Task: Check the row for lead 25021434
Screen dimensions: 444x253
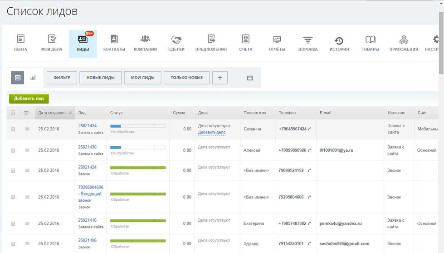Action: coord(13,129)
